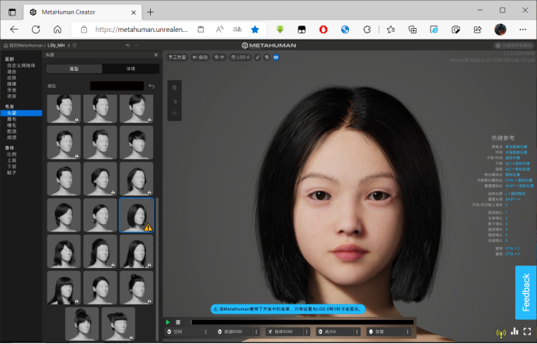Image resolution: width=537 pixels, height=344 pixels.
Task: Open the bar chart statistics icon
Action: point(514,331)
